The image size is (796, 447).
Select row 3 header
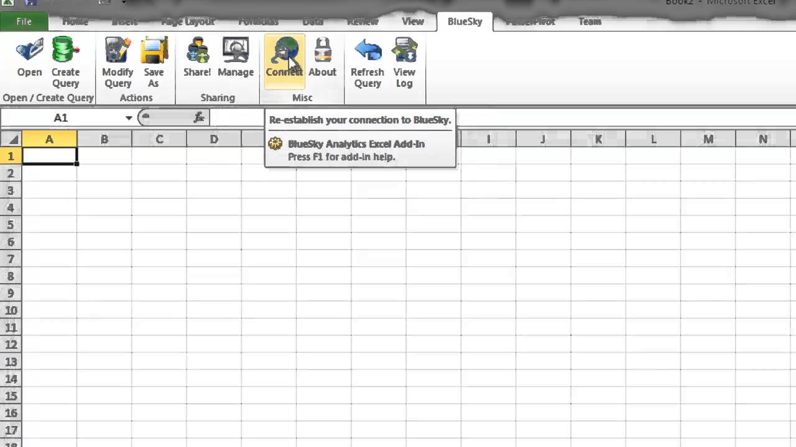[11, 191]
